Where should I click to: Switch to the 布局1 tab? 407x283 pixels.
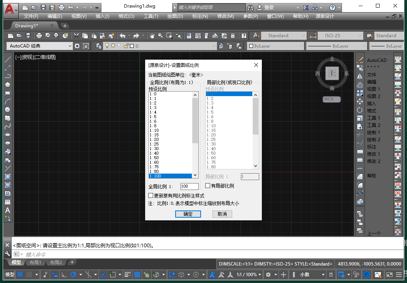(35, 262)
